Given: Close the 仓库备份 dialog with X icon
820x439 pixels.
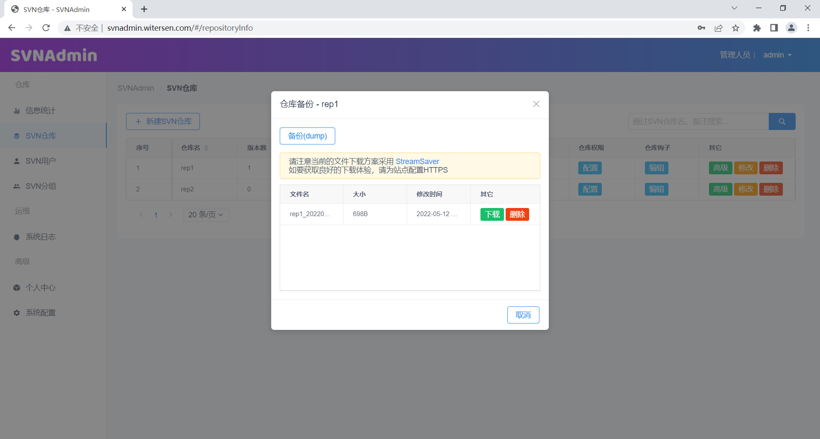Looking at the screenshot, I should pos(536,104).
